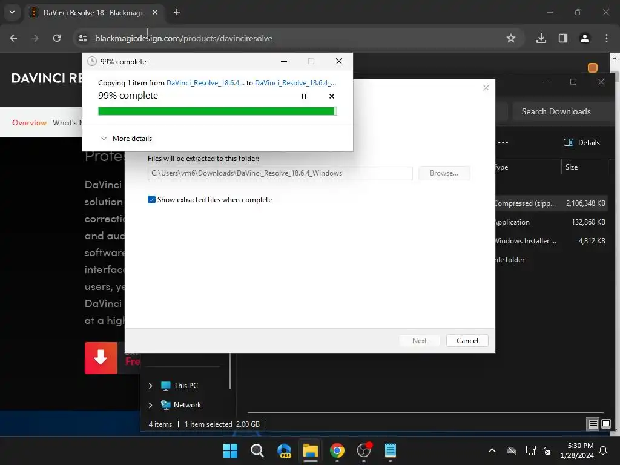The image size is (620, 465).
Task: Go back in Chrome
Action: point(13,38)
